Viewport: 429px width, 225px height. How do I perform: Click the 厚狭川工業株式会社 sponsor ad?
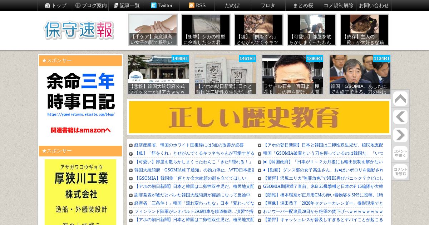80,192
